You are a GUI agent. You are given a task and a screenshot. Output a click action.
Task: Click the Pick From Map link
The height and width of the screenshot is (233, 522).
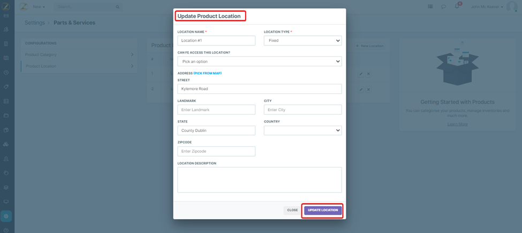pos(208,73)
